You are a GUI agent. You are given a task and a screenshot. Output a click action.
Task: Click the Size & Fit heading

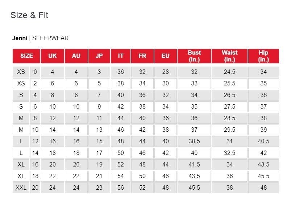(x=29, y=15)
